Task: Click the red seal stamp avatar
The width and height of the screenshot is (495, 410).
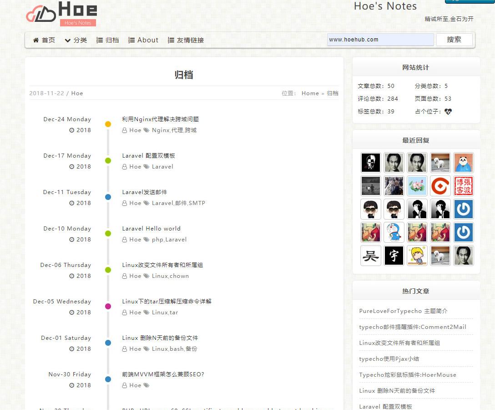Action: point(463,186)
